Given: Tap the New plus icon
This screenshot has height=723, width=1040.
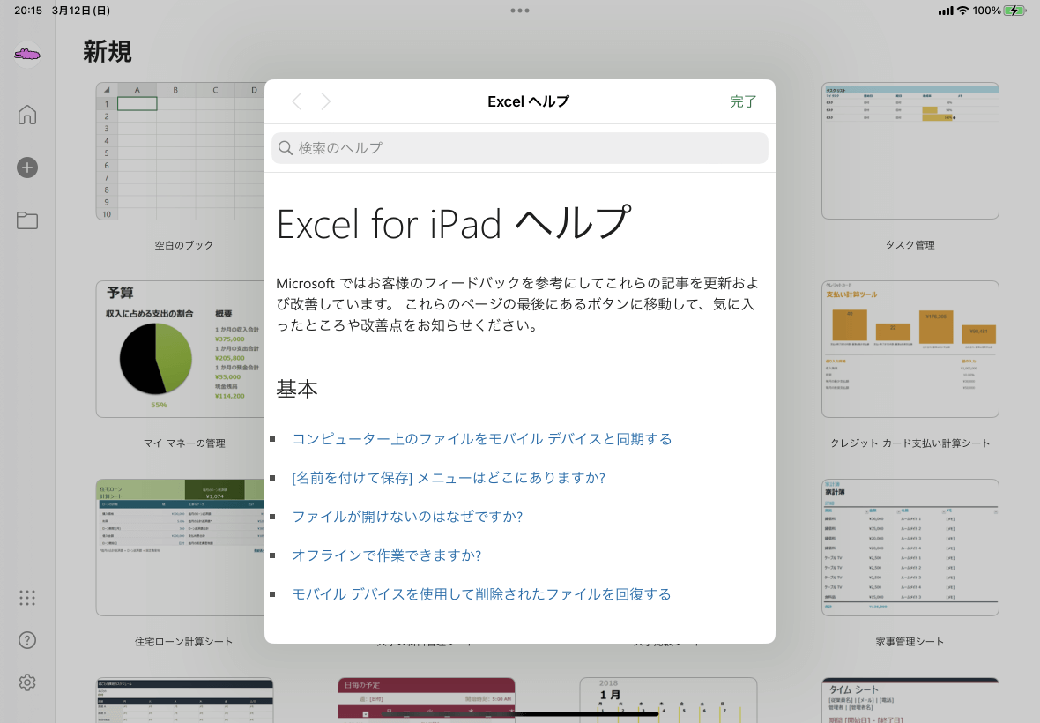Looking at the screenshot, I should click(27, 168).
